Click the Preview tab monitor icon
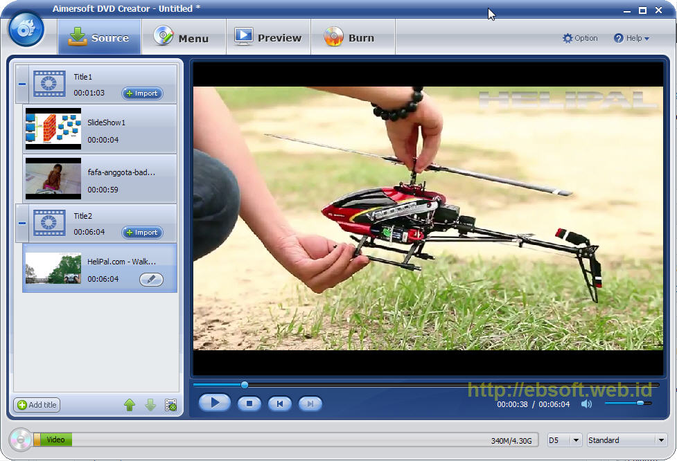677x461 pixels. click(243, 36)
